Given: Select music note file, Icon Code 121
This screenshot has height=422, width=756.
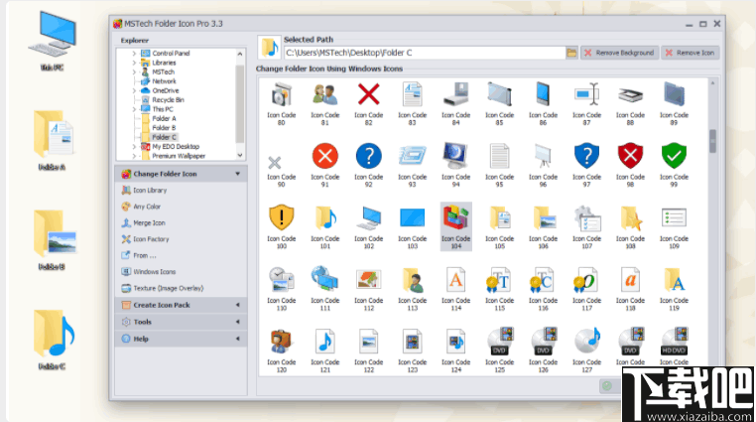Looking at the screenshot, I should click(x=325, y=342).
